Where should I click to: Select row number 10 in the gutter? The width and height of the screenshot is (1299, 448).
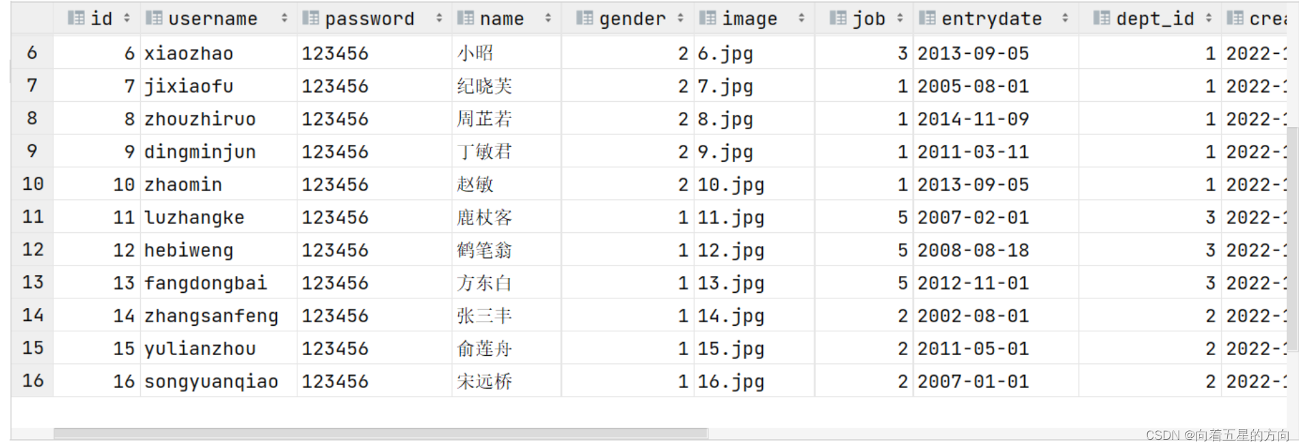coord(33,184)
